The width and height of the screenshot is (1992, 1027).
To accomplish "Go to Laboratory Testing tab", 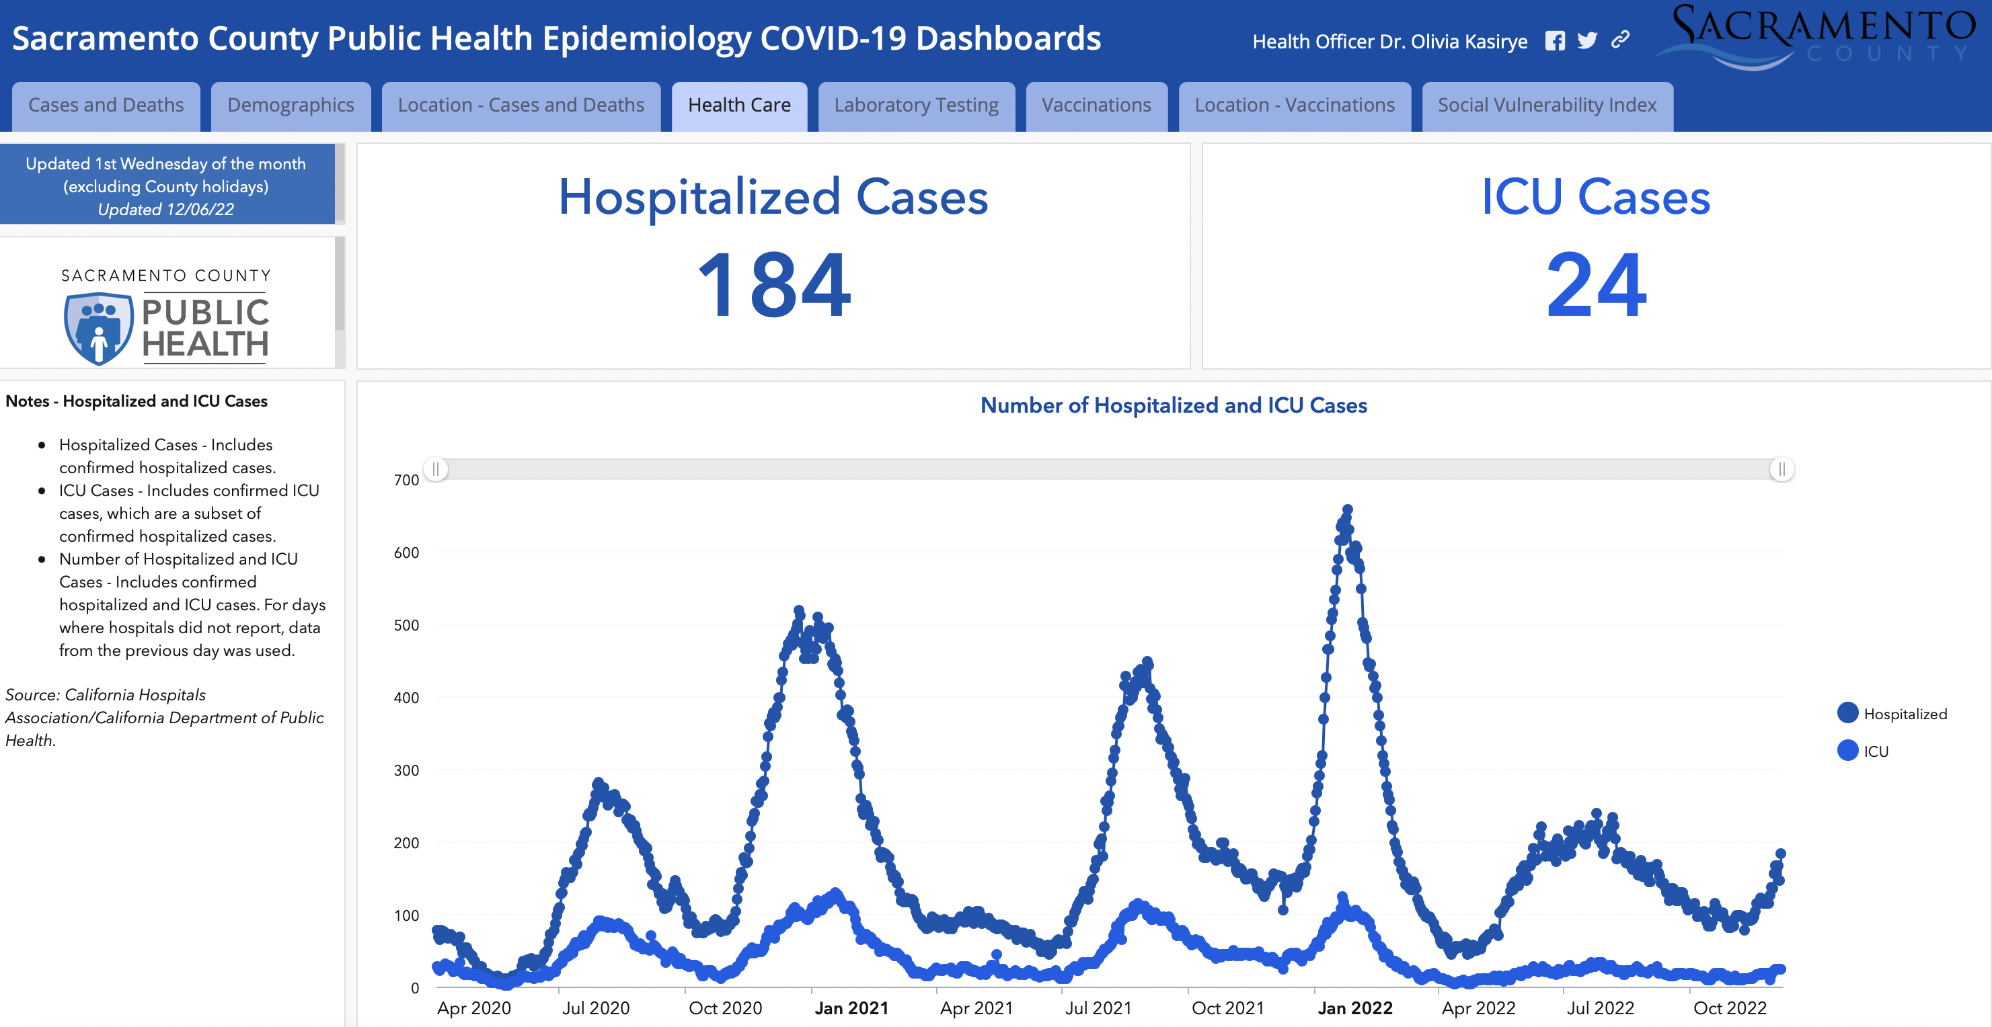I will click(917, 106).
